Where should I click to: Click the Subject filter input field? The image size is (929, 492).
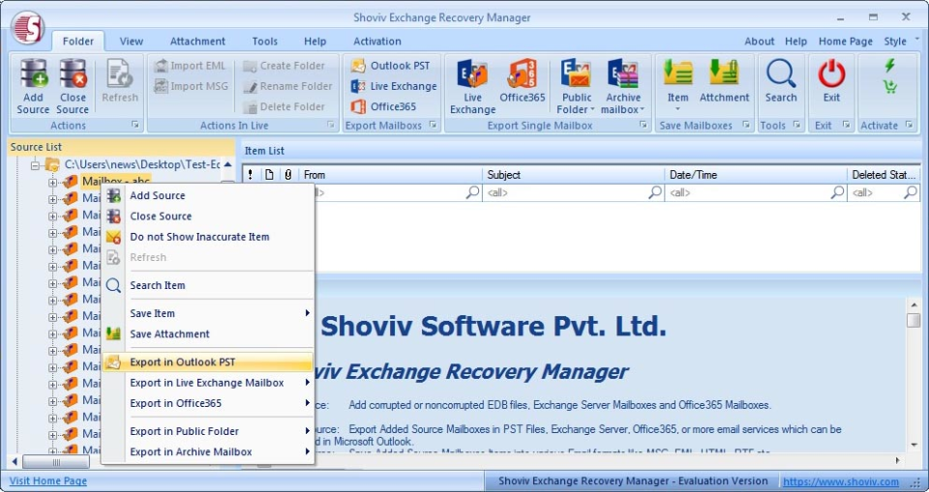pyautogui.click(x=573, y=192)
